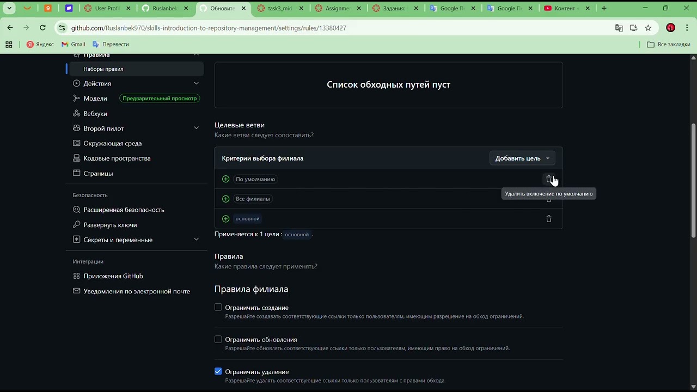697x392 pixels.
Task: Click the page vertical scrollbar
Action: click(x=693, y=180)
